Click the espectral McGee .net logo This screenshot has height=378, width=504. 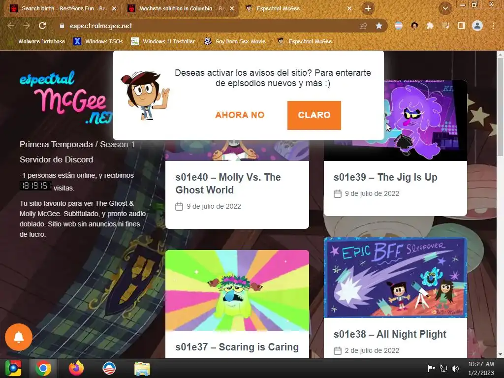(x=66, y=97)
